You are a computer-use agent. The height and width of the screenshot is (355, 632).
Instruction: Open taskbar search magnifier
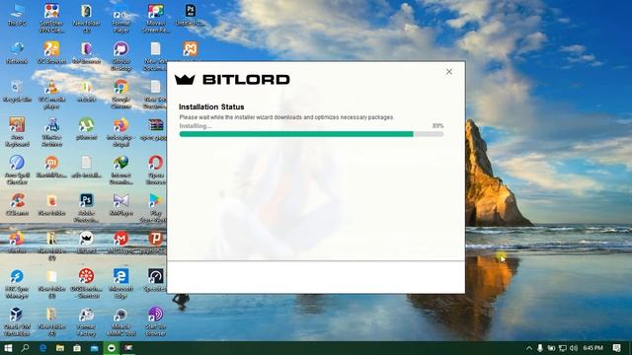tap(25, 348)
